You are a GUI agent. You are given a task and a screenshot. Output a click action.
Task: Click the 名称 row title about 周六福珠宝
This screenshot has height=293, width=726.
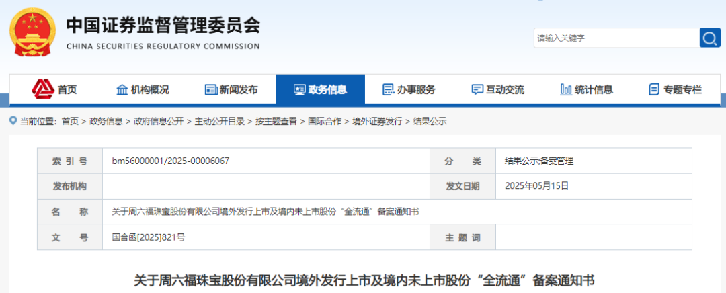click(266, 212)
